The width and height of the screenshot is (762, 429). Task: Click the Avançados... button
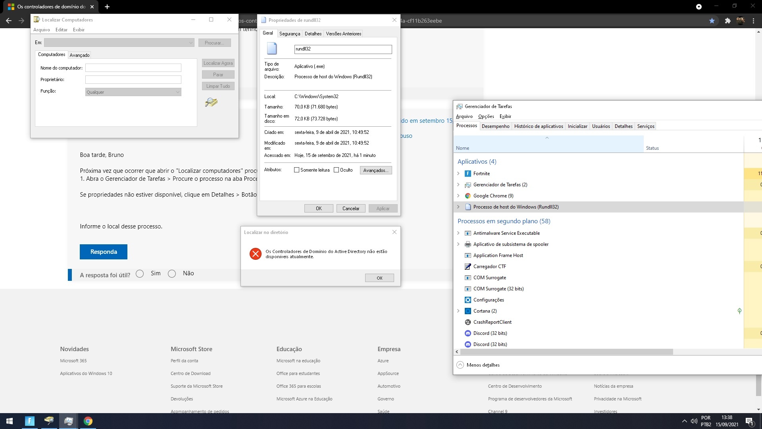[375, 170]
